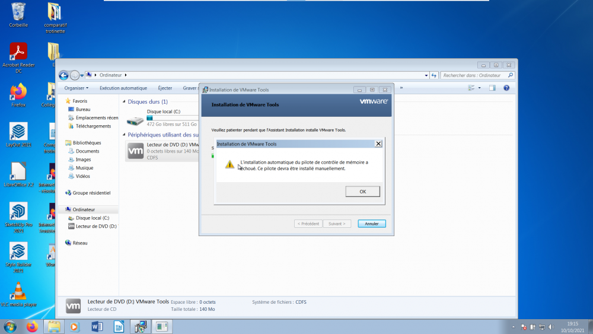Open Explorer help with the question mark icon
The height and width of the screenshot is (334, 593).
pos(506,88)
